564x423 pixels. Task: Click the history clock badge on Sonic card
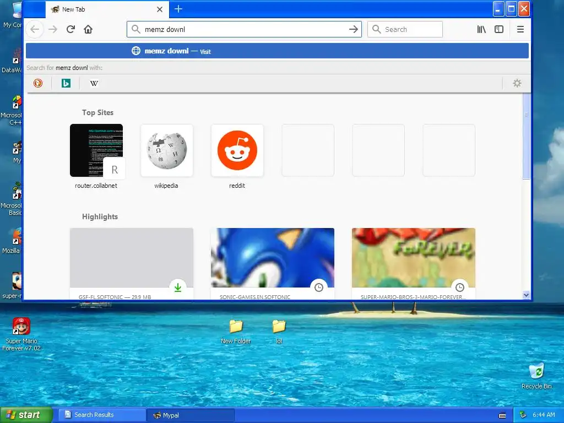coord(319,288)
